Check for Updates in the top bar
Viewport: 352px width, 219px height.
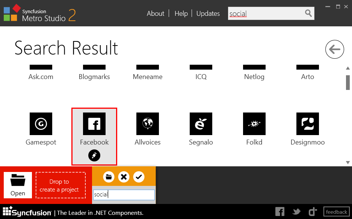pos(208,14)
